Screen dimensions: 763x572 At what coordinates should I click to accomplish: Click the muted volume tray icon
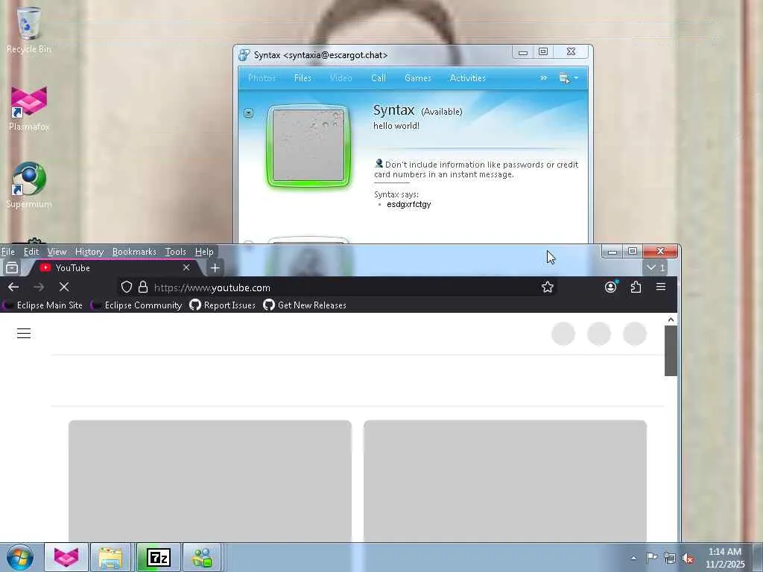688,559
